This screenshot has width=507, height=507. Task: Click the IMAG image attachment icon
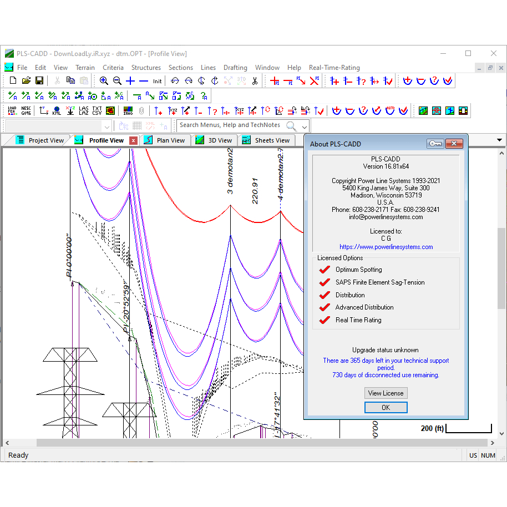(x=128, y=110)
